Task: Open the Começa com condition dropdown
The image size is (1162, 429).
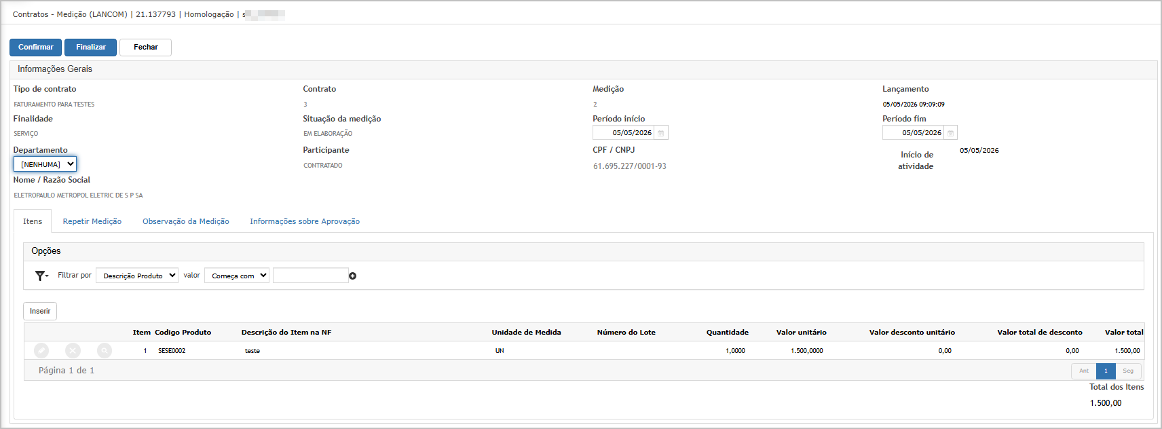Action: [x=237, y=276]
